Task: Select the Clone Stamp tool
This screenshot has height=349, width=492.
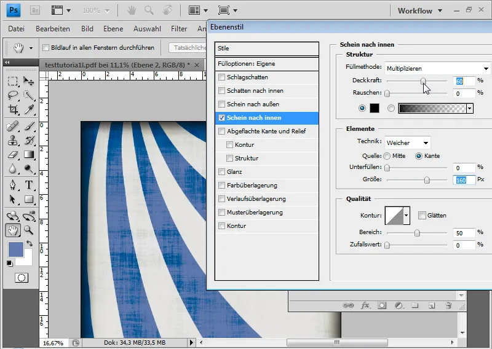Action: (x=12, y=141)
